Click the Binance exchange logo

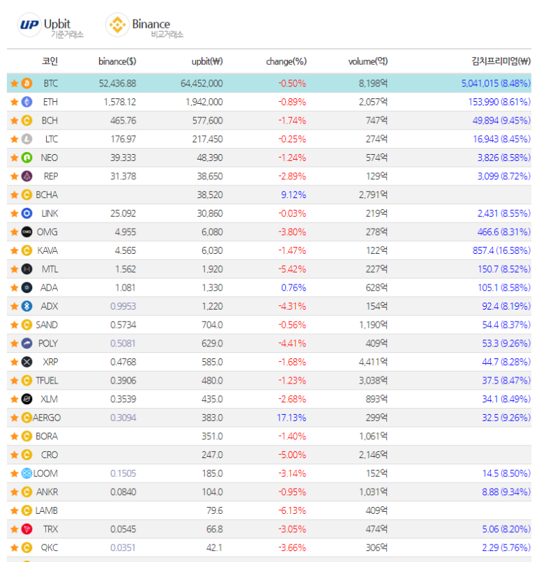(117, 24)
